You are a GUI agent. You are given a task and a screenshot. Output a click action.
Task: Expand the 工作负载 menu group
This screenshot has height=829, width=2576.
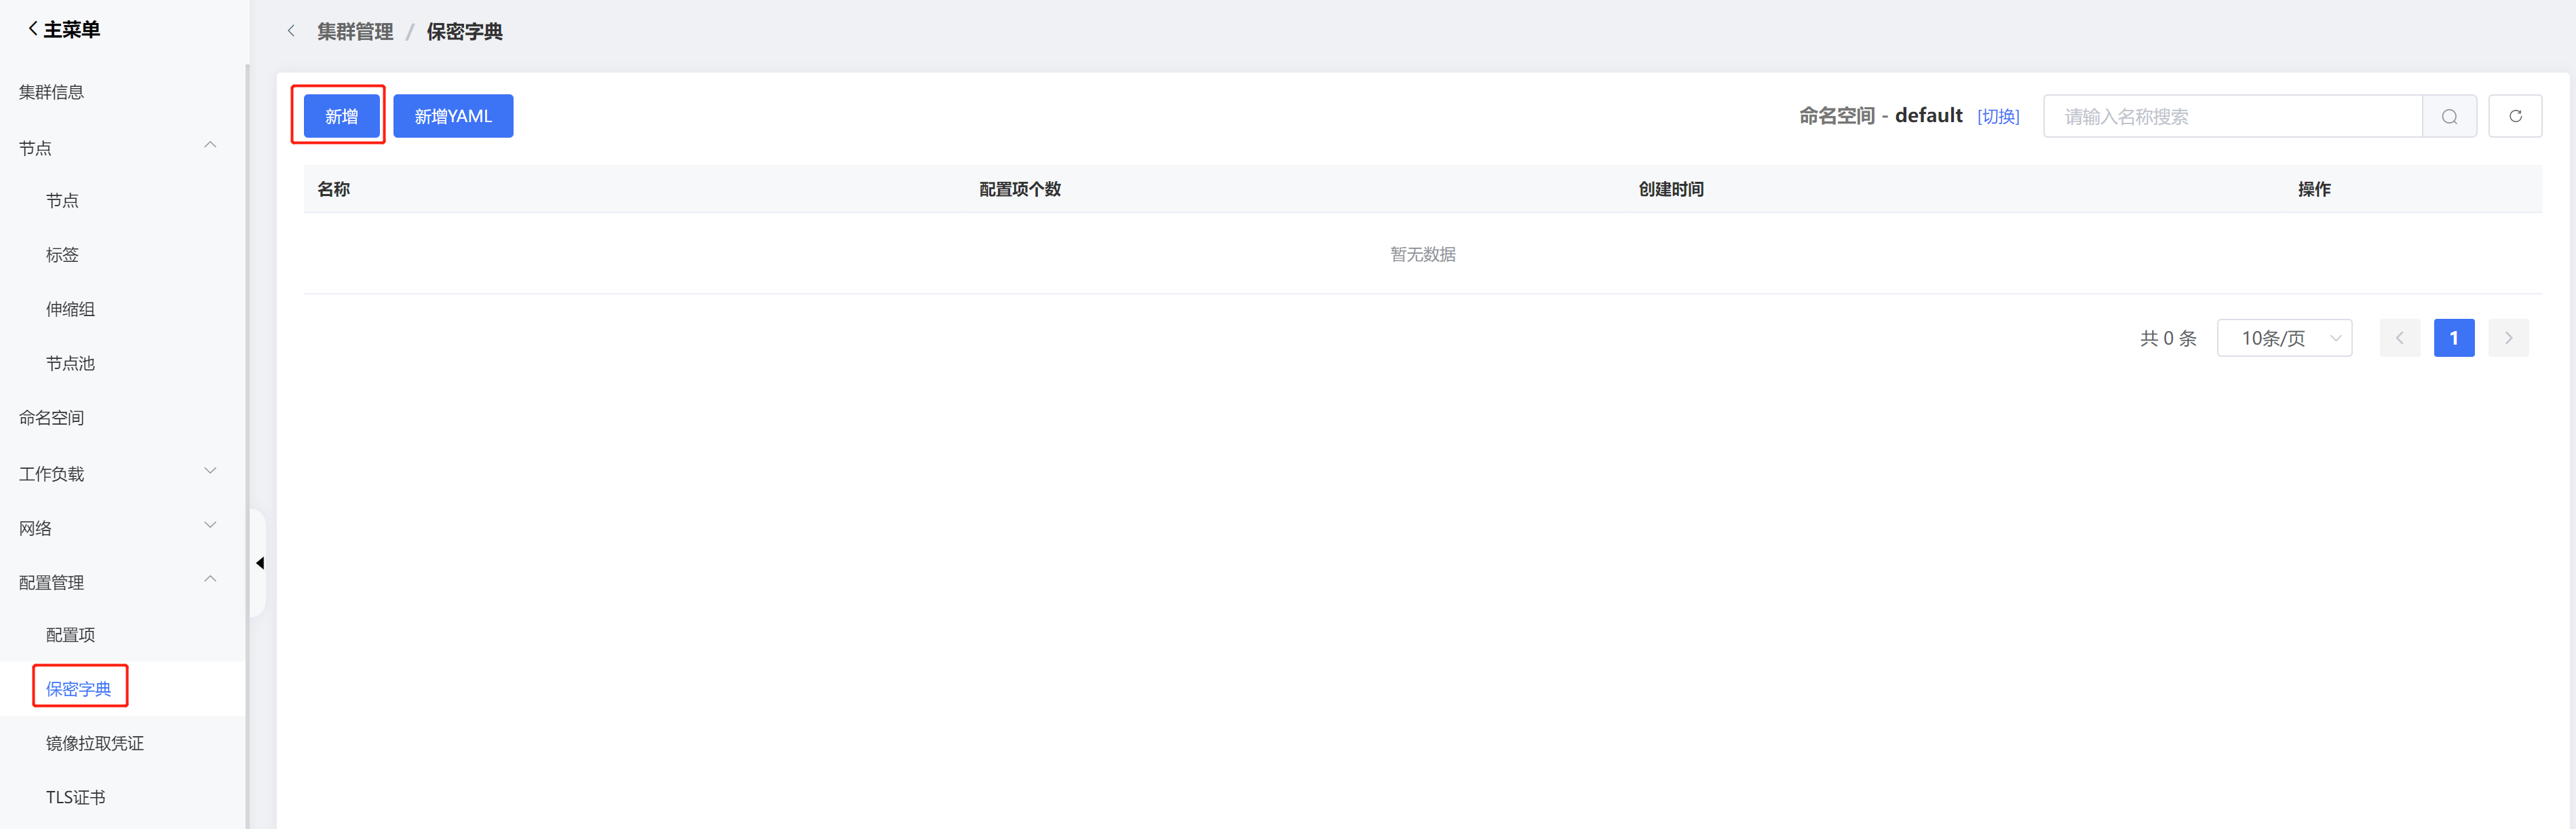210,471
